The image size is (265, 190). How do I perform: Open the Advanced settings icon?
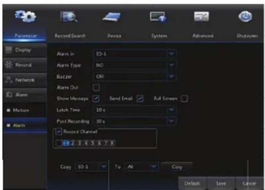point(201,16)
